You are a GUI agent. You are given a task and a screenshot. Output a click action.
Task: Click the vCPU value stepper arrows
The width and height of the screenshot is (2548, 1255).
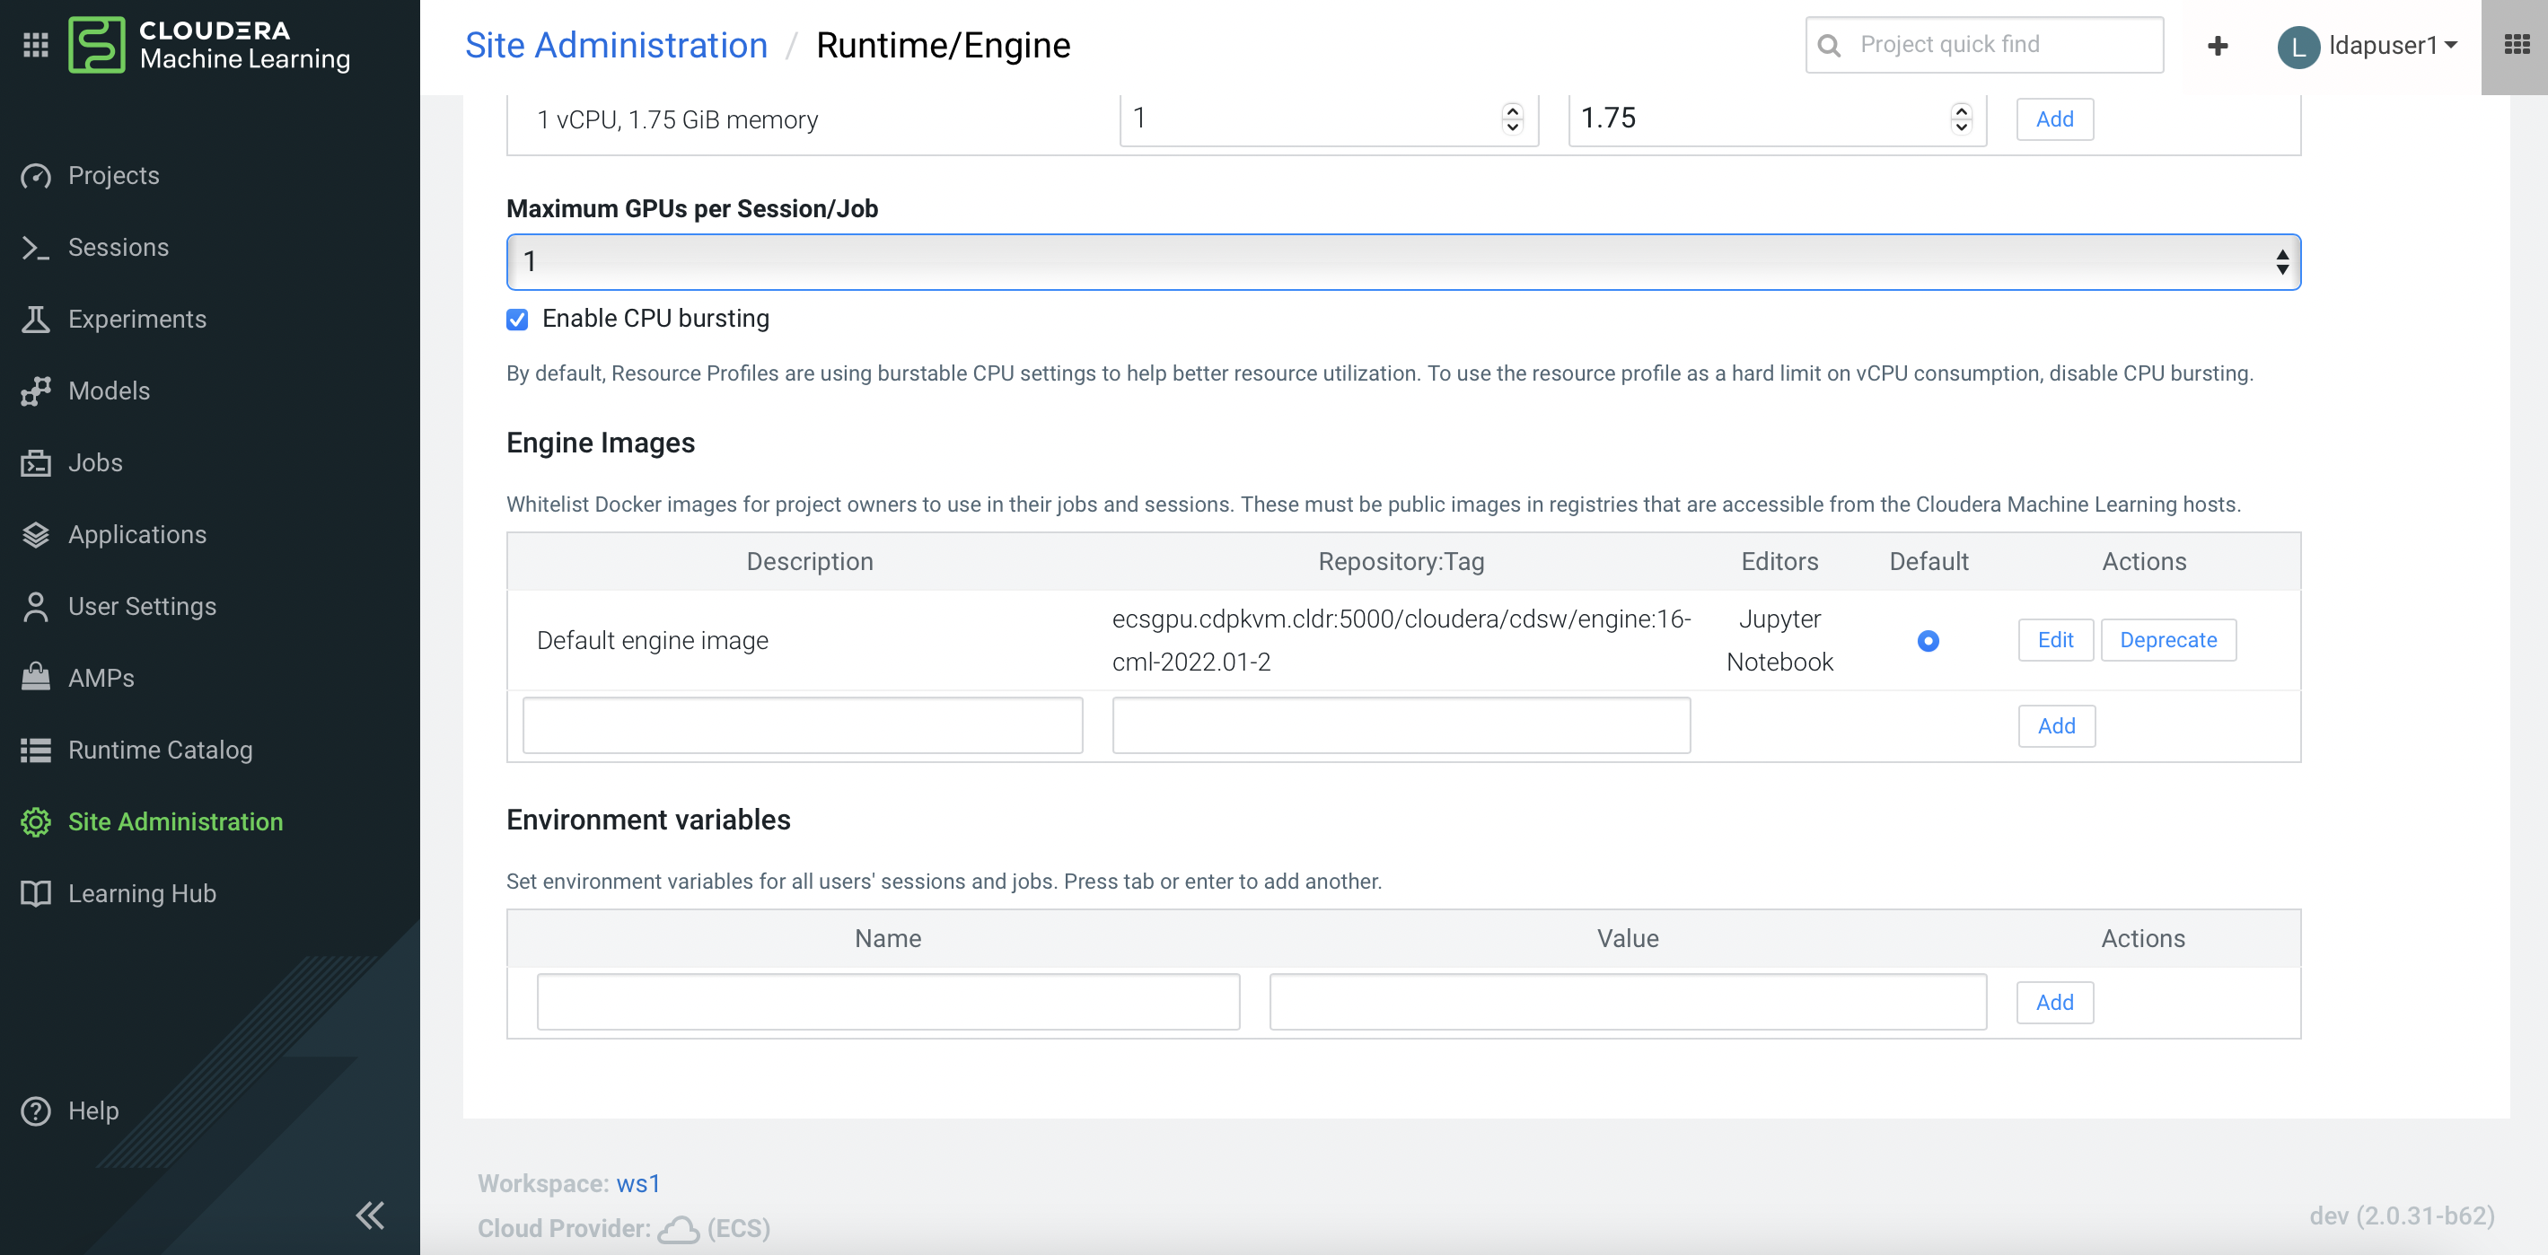coord(1513,118)
